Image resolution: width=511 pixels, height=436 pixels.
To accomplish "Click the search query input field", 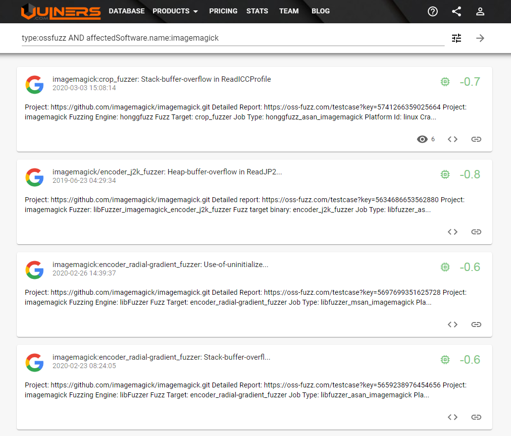I will click(233, 38).
